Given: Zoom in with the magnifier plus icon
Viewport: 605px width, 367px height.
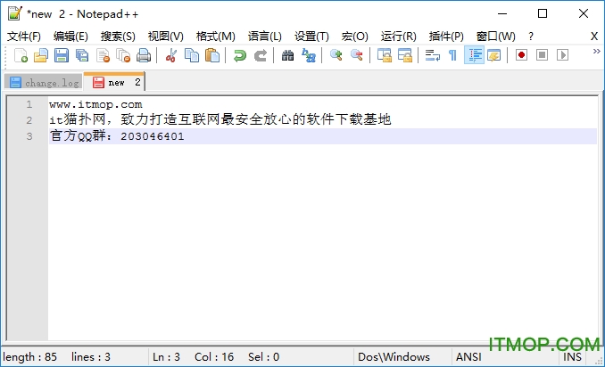Looking at the screenshot, I should (336, 55).
